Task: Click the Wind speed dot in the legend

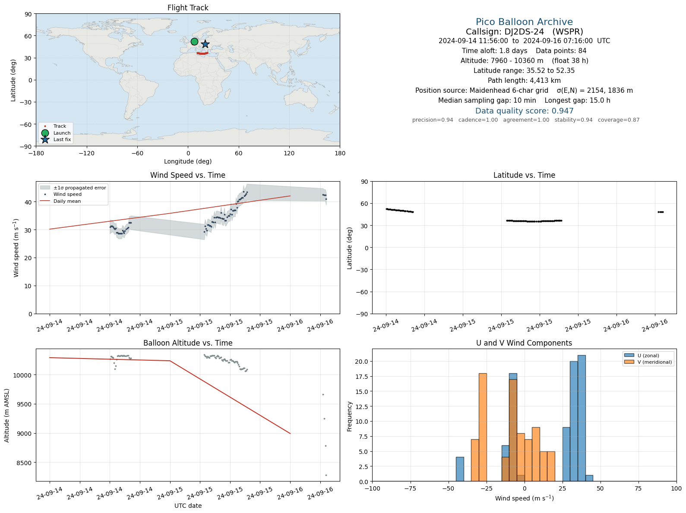Action: (x=45, y=195)
